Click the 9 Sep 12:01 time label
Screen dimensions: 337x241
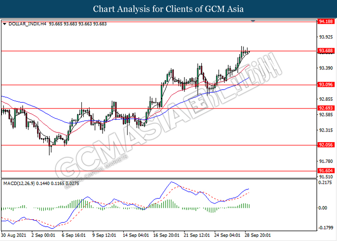[104, 235]
